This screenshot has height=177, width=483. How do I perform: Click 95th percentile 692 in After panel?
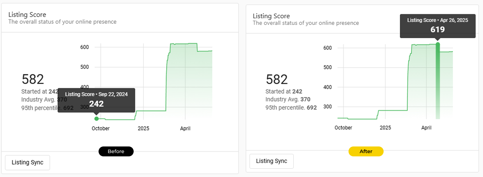291,108
